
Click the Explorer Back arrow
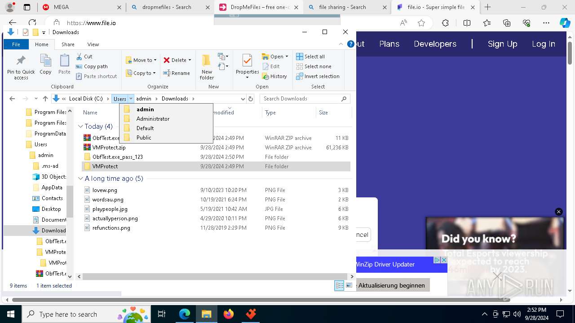(x=12, y=99)
